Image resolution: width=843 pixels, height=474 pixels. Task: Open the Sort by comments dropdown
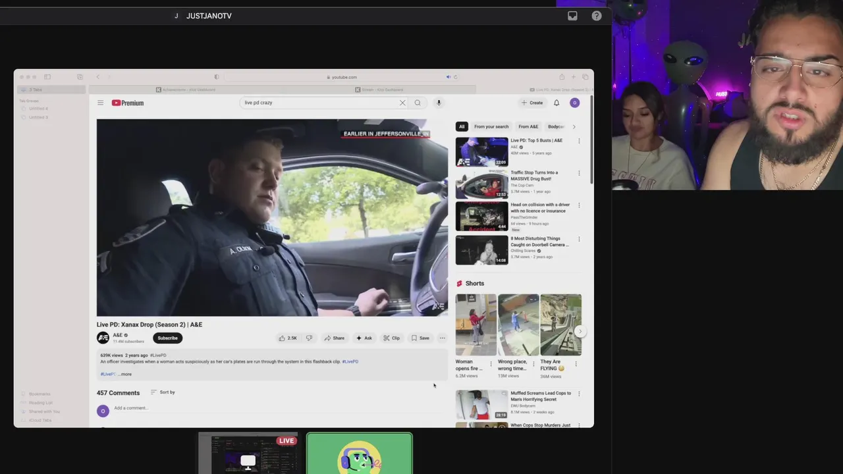pos(163,392)
